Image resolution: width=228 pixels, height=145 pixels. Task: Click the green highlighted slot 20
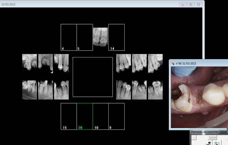click(x=85, y=116)
